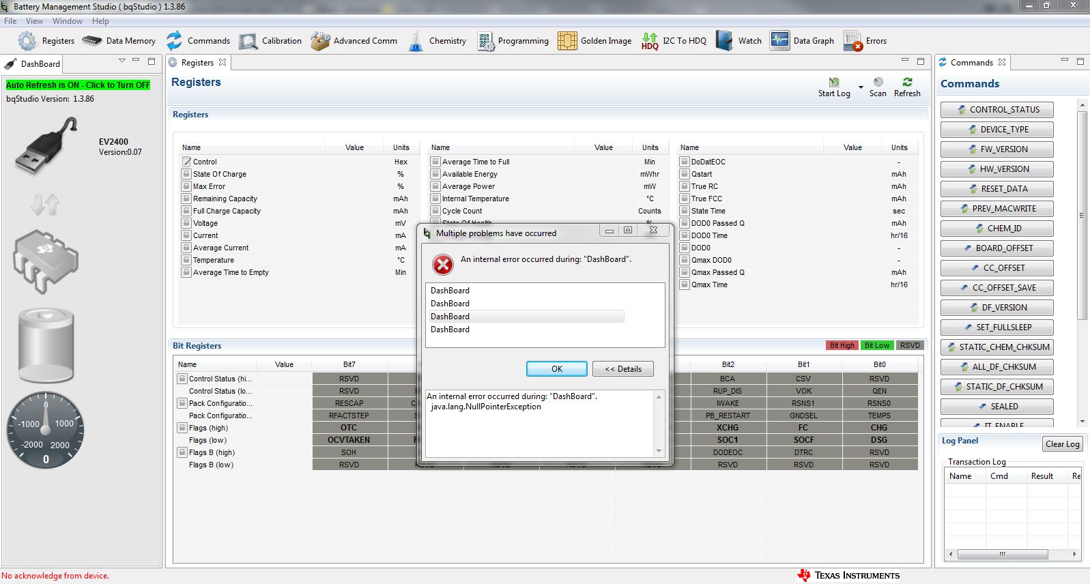Send the SEALED command
Screen dimensions: 1090x584
click(997, 407)
